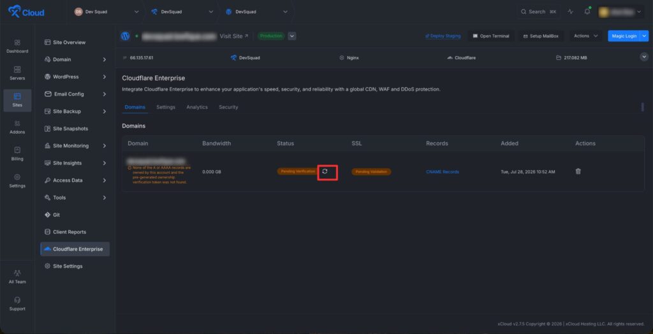Open Addons from left rail
Viewport: 653px width, 334px height.
pyautogui.click(x=17, y=127)
